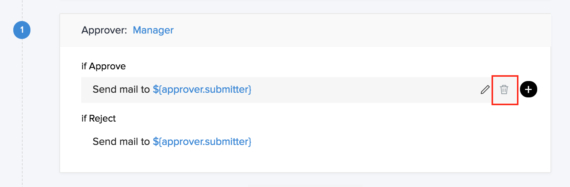Screen dimensions: 570x187
Task: Select the step 1 number badge
Action: [22, 30]
